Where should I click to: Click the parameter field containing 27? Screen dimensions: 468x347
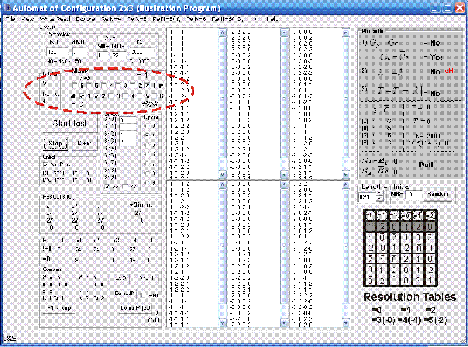coord(119,55)
